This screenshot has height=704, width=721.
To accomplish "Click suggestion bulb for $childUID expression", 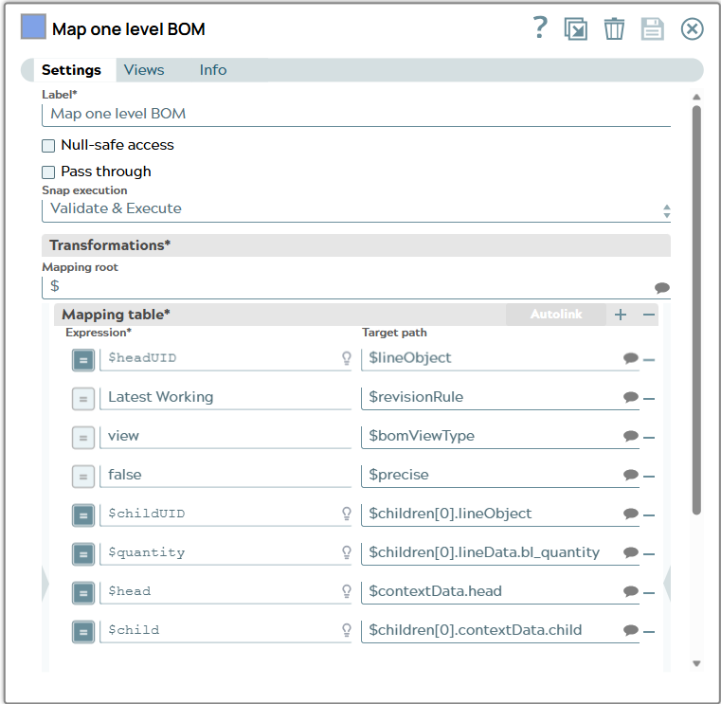I will (x=347, y=514).
